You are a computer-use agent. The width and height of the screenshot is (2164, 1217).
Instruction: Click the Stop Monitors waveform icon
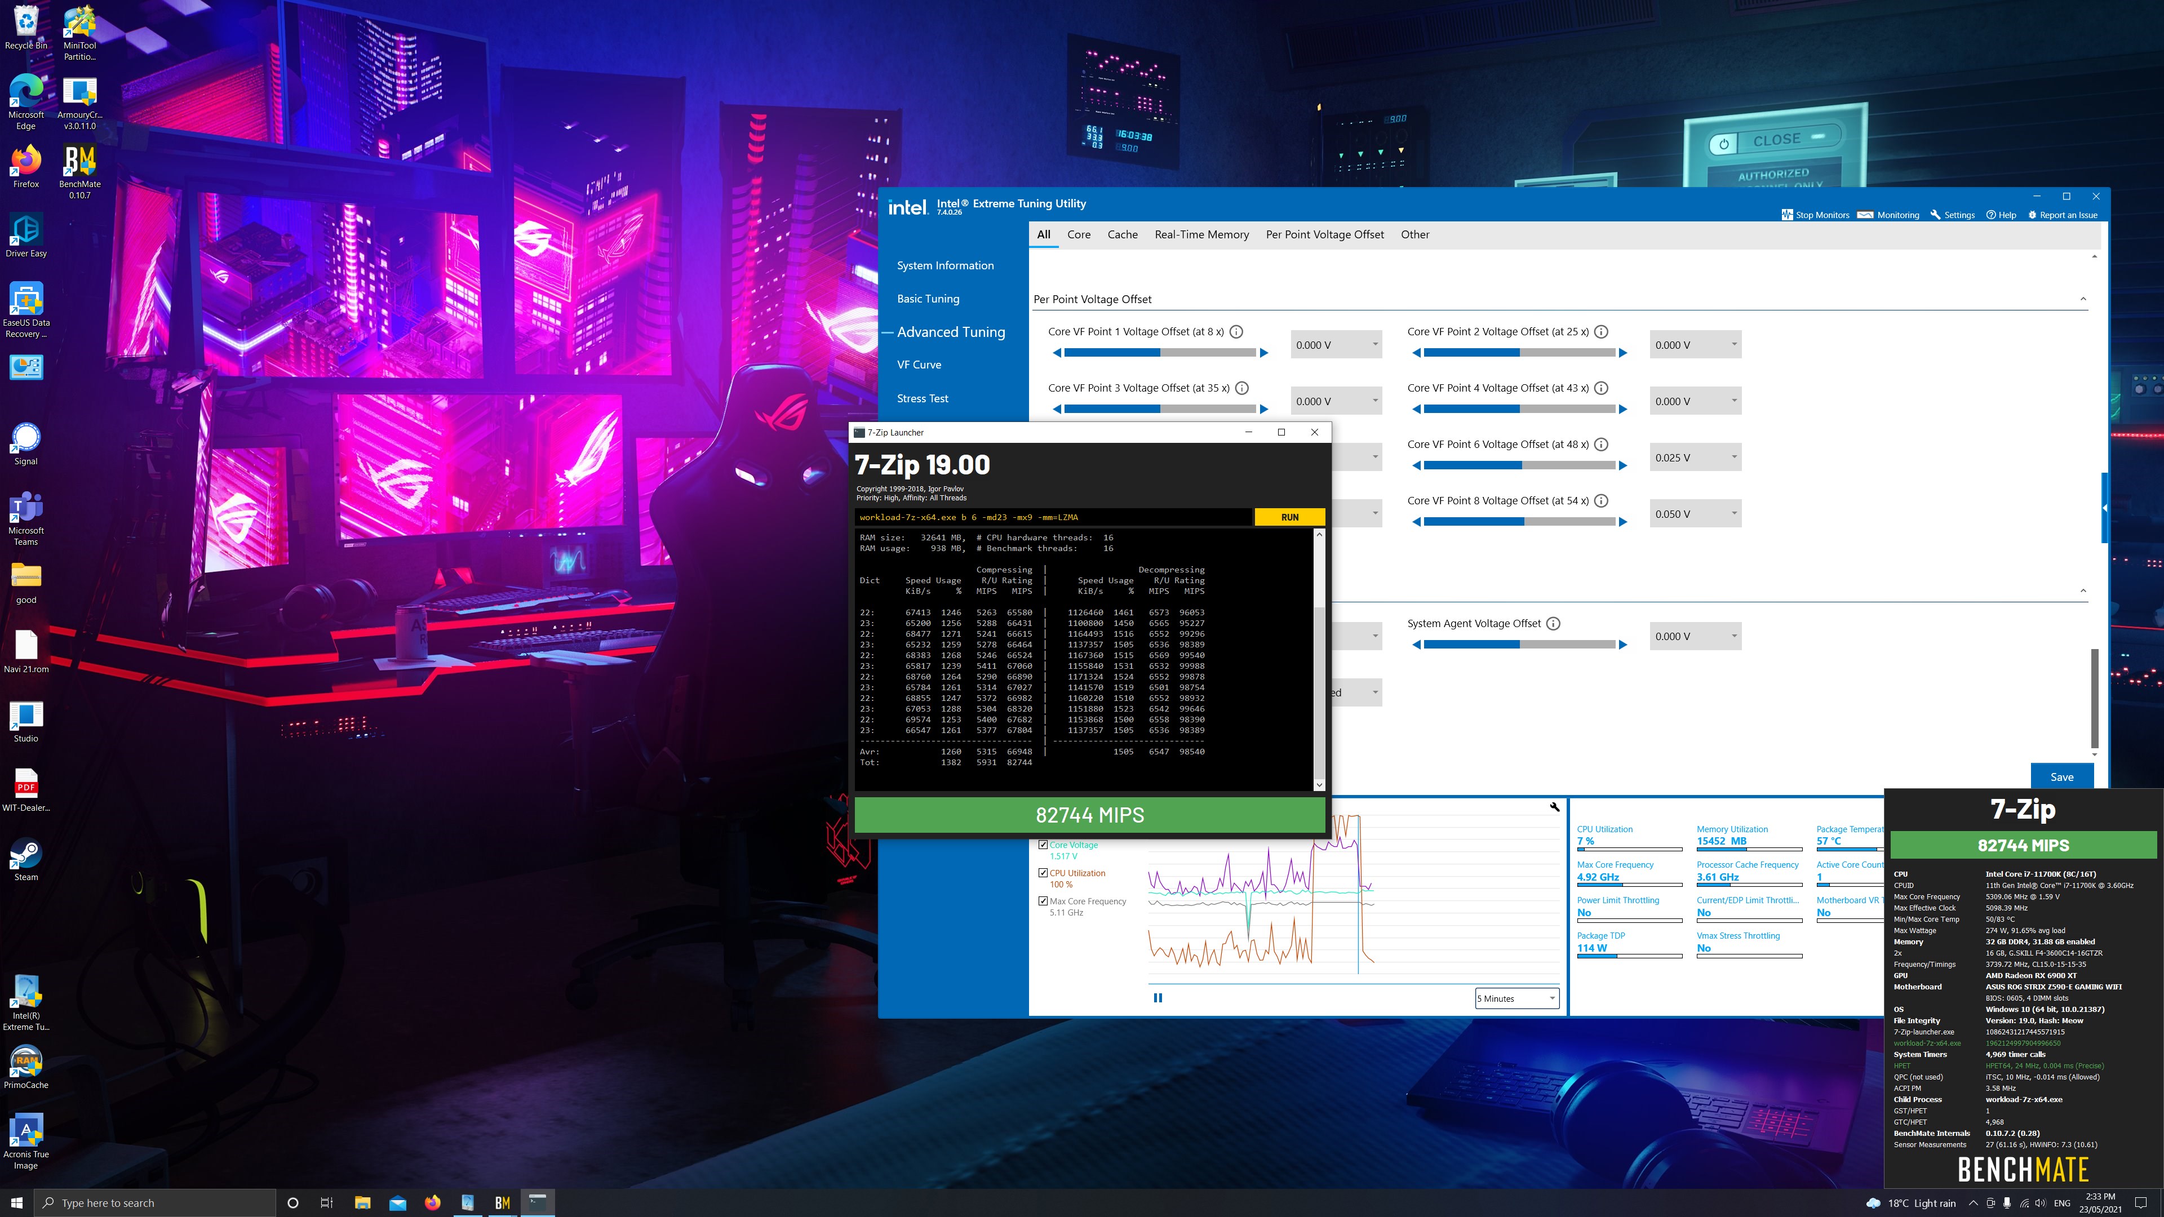(1787, 215)
